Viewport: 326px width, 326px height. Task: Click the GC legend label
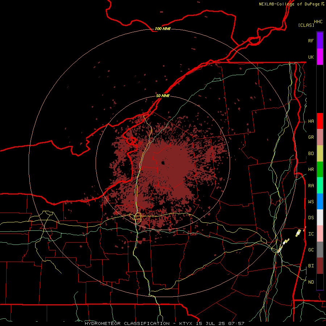click(311, 250)
